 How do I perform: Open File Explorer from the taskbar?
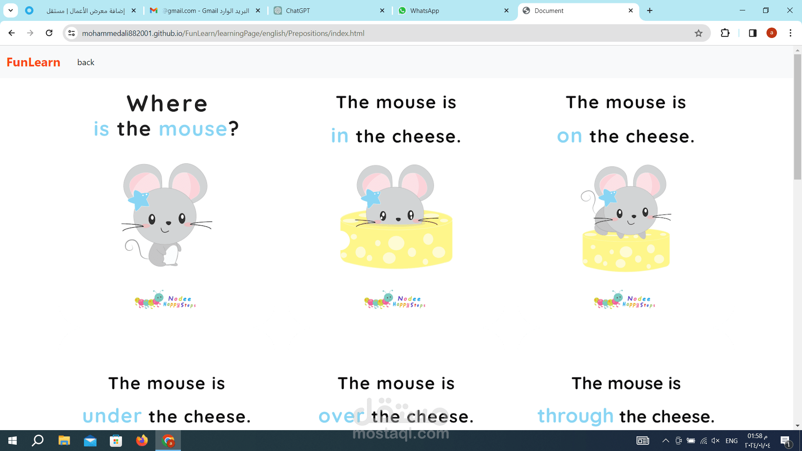coord(64,441)
